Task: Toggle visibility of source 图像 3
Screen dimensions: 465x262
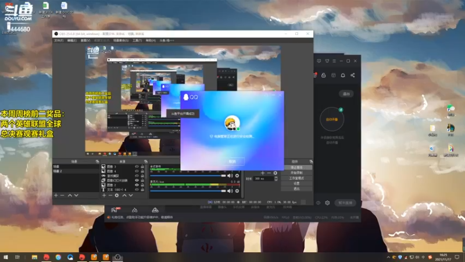Action: pos(137,167)
